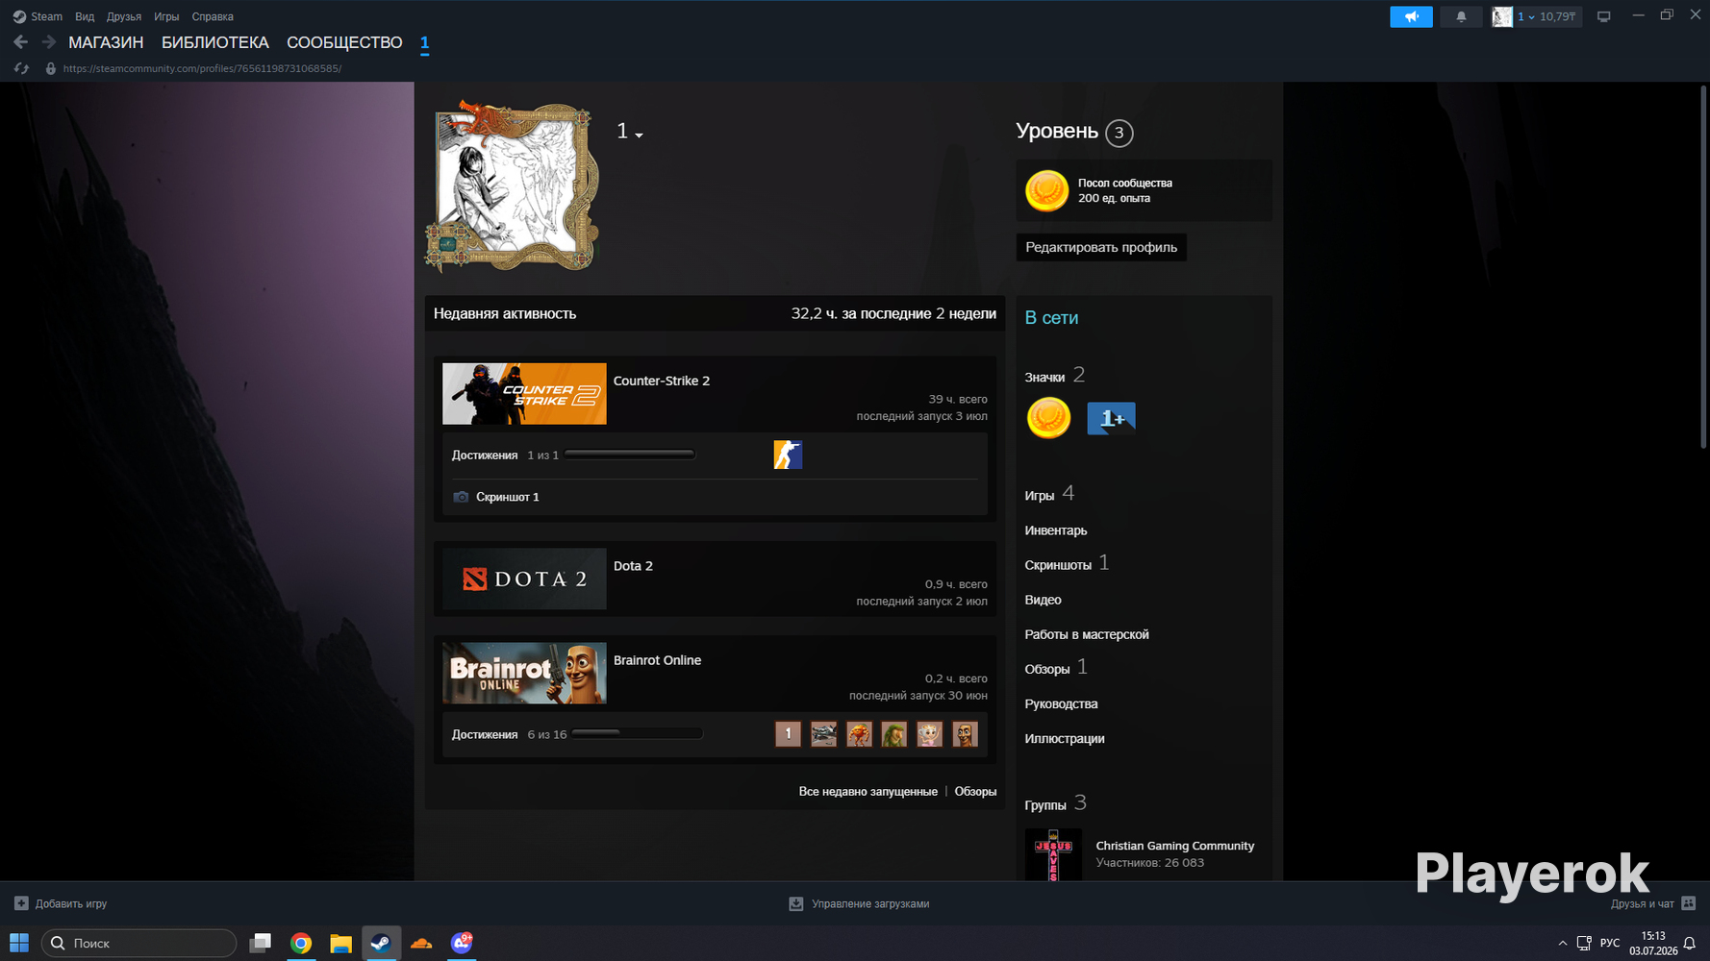Expand the profile name dropdown arrow beside avatar
1710x961 pixels.
(x=640, y=135)
